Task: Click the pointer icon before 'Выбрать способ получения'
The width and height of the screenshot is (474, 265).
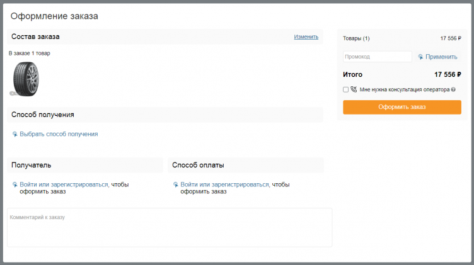Action: click(x=15, y=134)
